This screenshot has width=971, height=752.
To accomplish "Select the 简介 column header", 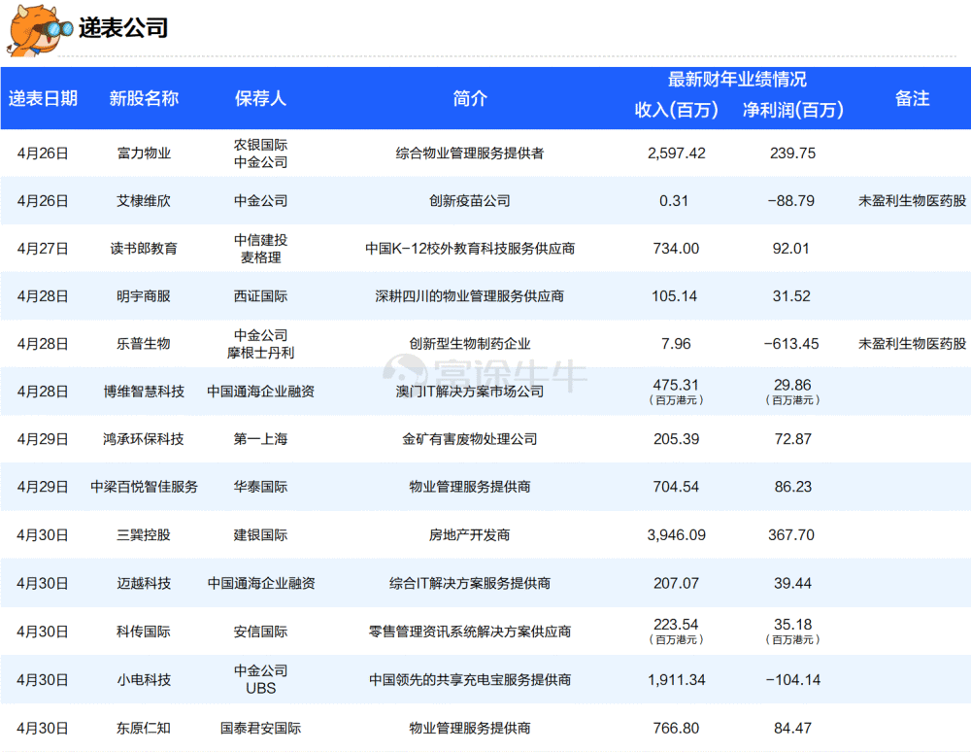I will point(470,98).
